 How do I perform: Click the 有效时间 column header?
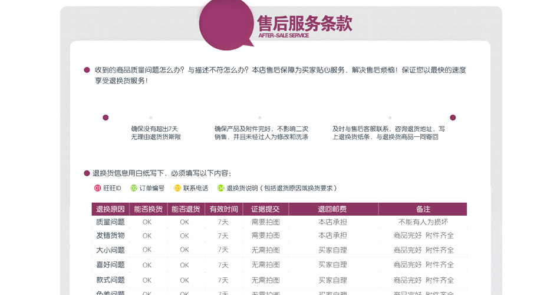click(x=223, y=209)
